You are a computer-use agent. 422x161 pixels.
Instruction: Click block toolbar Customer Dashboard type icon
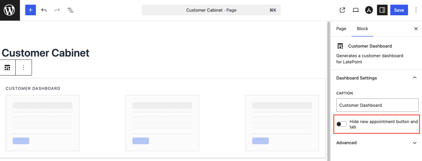coord(7,67)
